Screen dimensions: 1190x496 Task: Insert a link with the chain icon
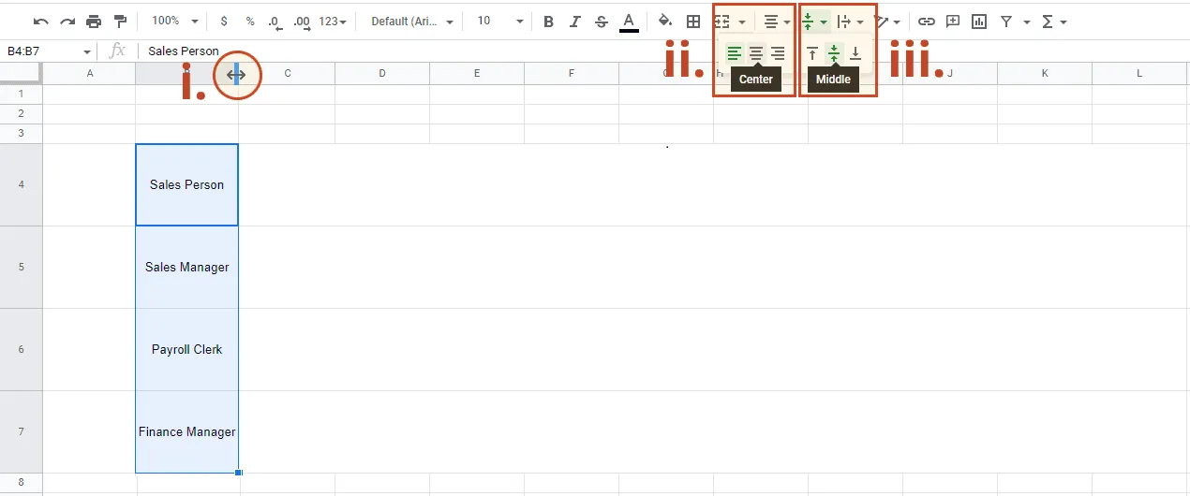click(x=926, y=21)
